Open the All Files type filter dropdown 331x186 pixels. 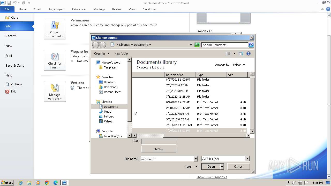click(x=247, y=159)
